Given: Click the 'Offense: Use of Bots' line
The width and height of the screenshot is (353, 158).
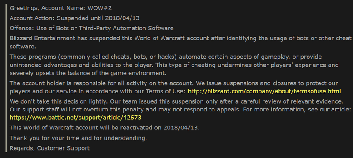Looking at the screenshot, I should (92, 29).
